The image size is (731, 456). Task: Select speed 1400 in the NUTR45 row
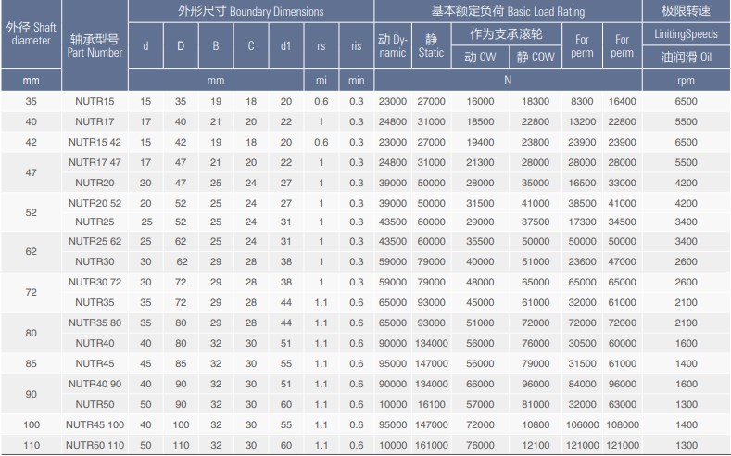coord(686,363)
